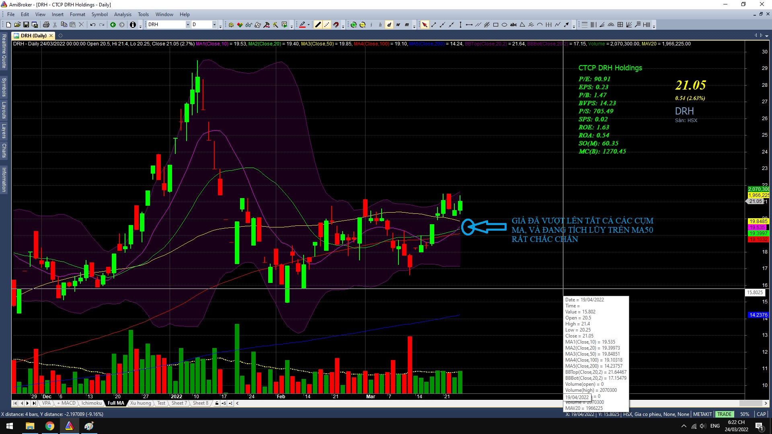This screenshot has height=434, width=772.
Task: Toggle the dotted line style button
Action: point(326,25)
